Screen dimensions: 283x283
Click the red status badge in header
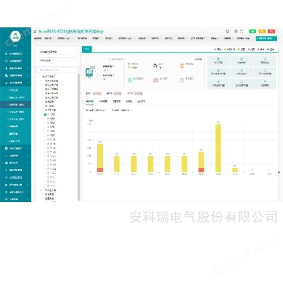click(271, 31)
